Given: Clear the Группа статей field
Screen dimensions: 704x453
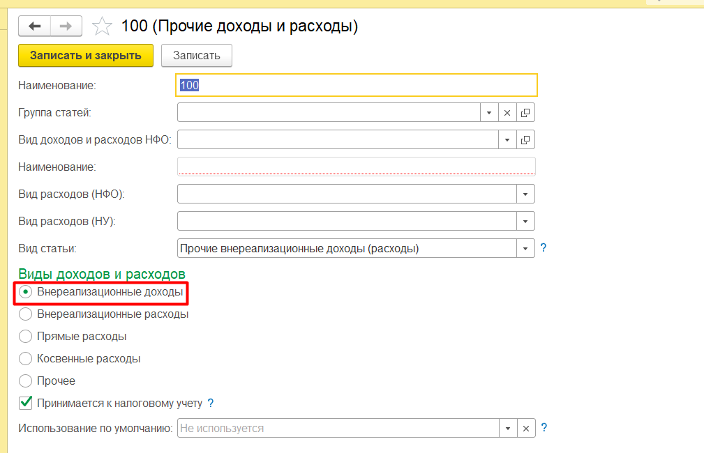Looking at the screenshot, I should click(507, 113).
